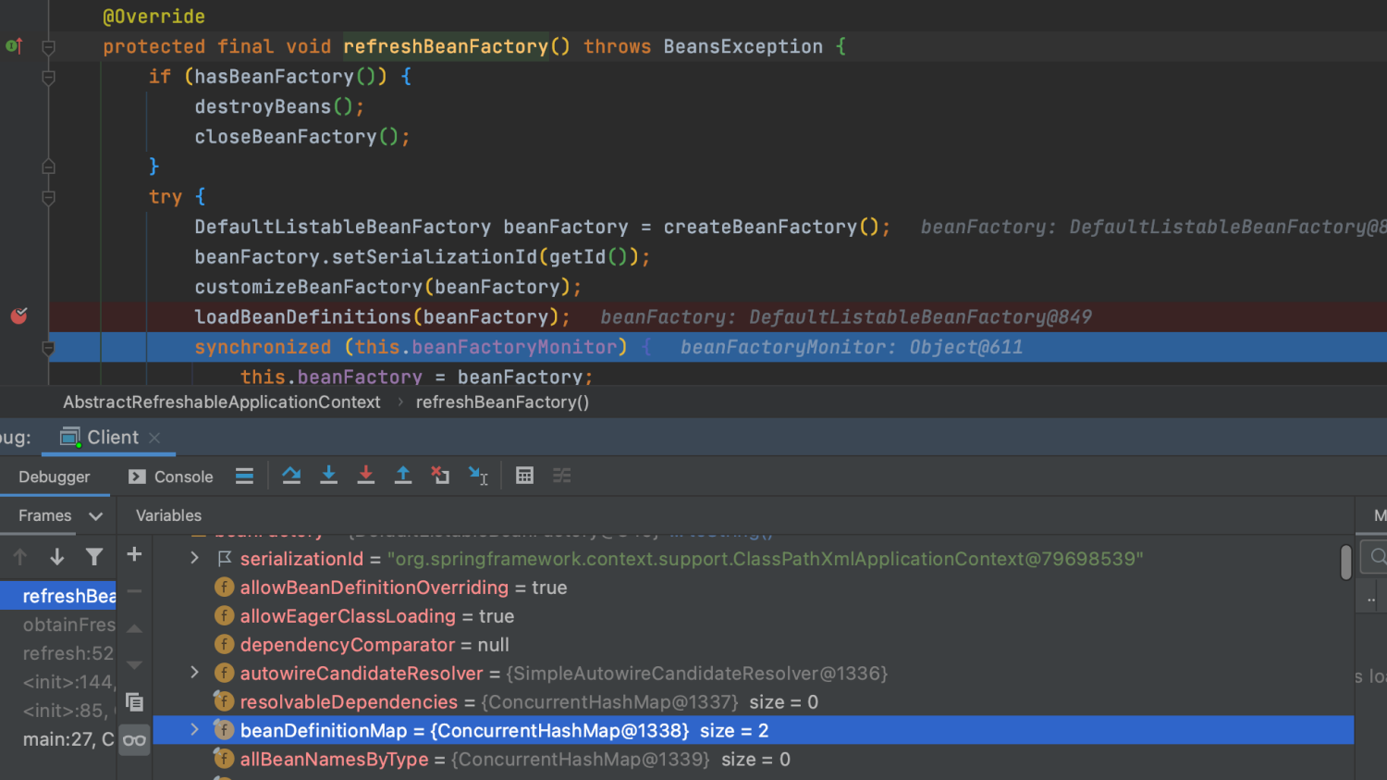Screen dimensions: 1387x780
Task: Click the fold marker at if-block closing brace
Action: pos(48,167)
